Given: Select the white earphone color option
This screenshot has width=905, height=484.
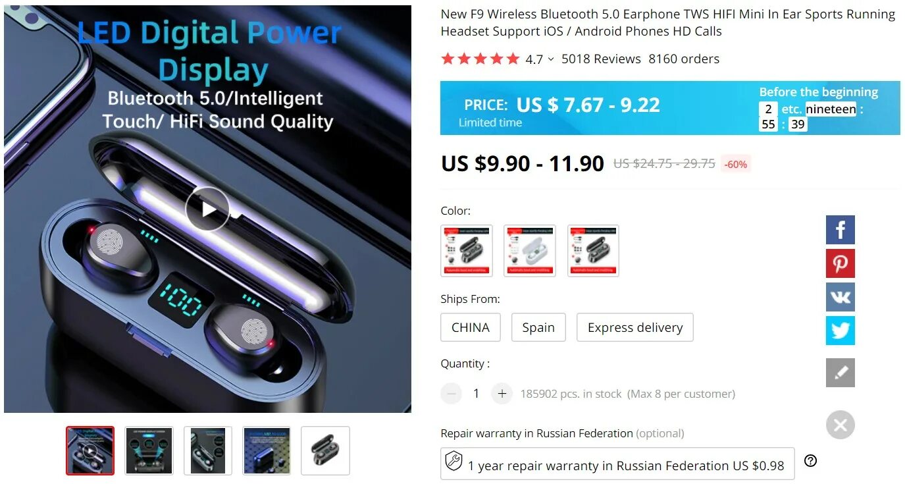Looking at the screenshot, I should (x=530, y=250).
